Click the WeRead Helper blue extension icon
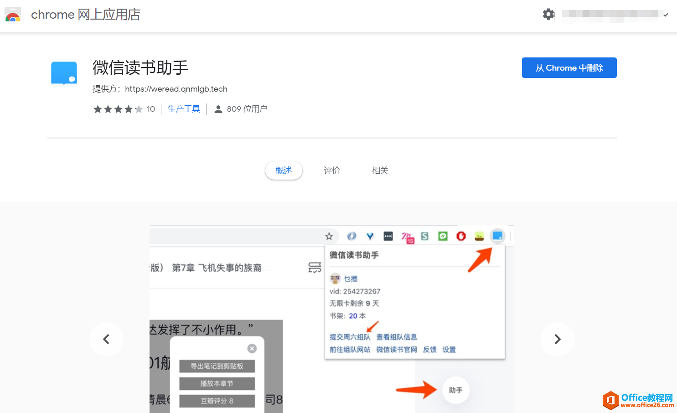Image resolution: width=677 pixels, height=413 pixels. tap(64, 73)
